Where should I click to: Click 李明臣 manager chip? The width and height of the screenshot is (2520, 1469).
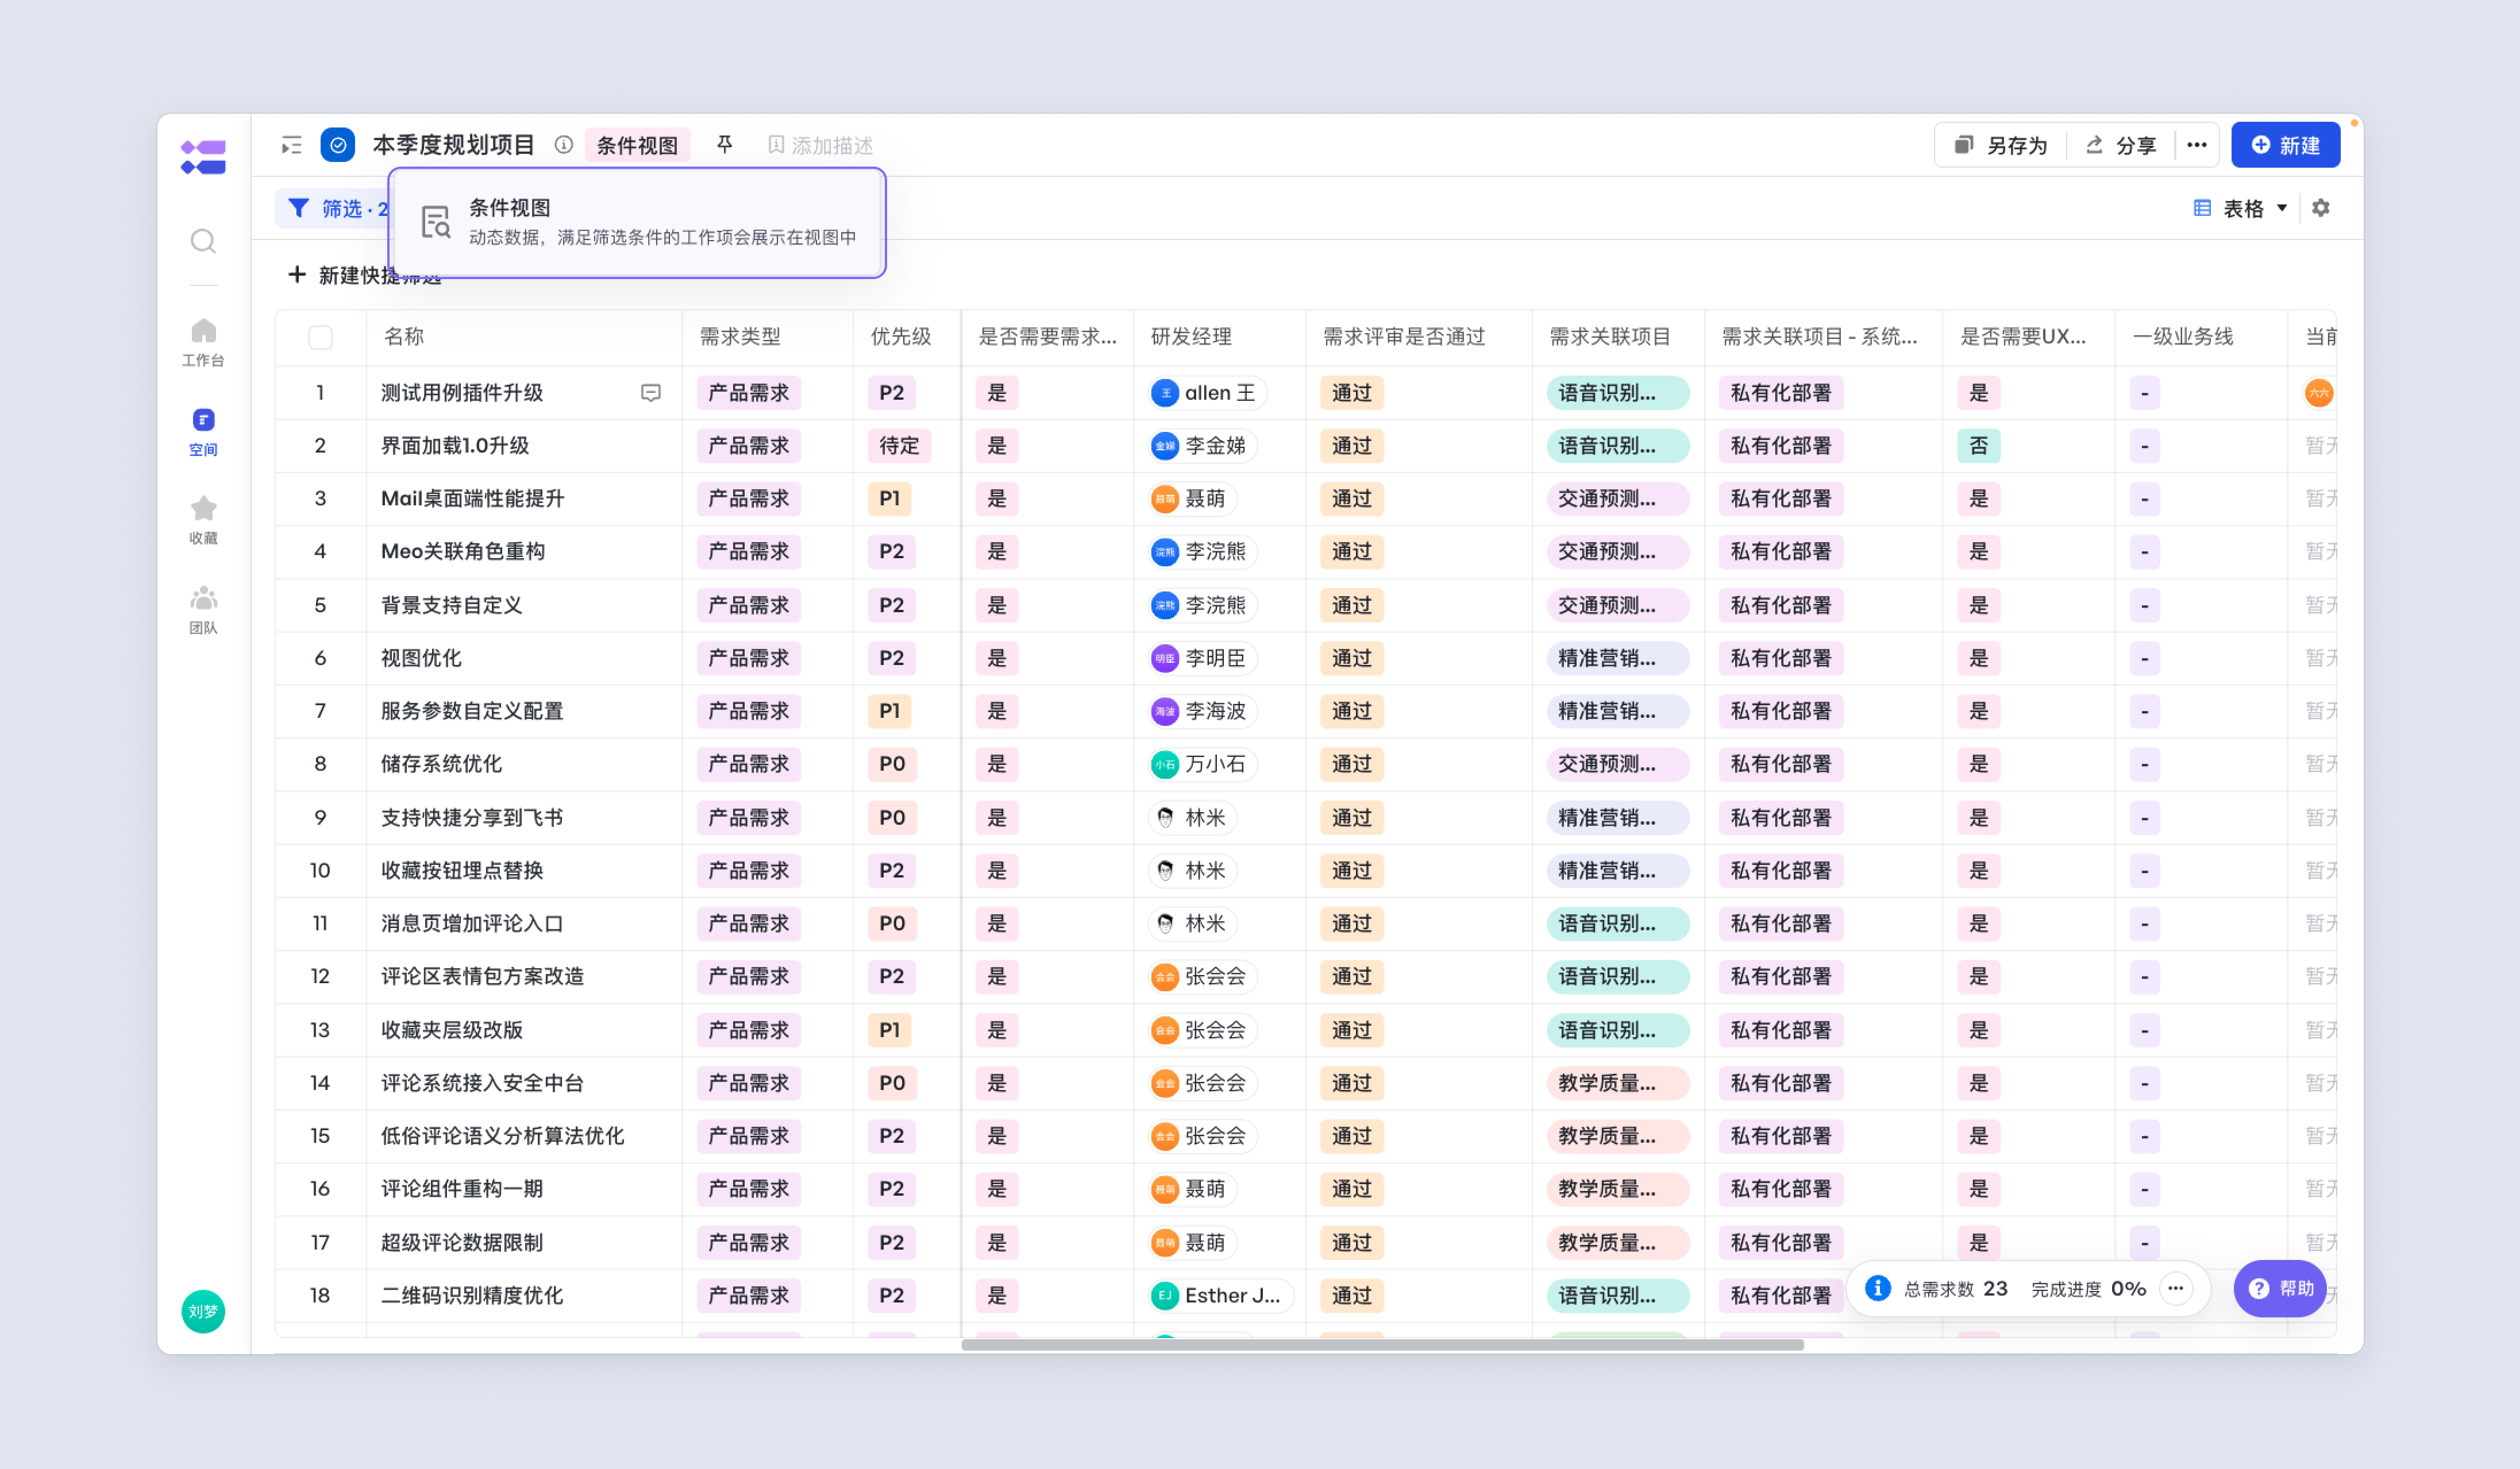tap(1202, 659)
